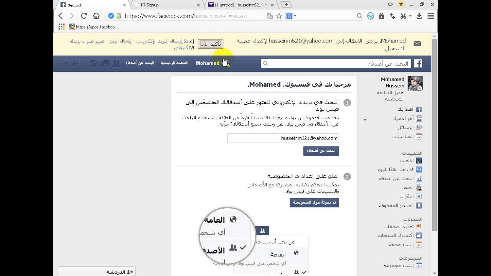The height and width of the screenshot is (276, 491).
Task: Expand the Facebook account dropdown arrow
Action: (x=65, y=63)
